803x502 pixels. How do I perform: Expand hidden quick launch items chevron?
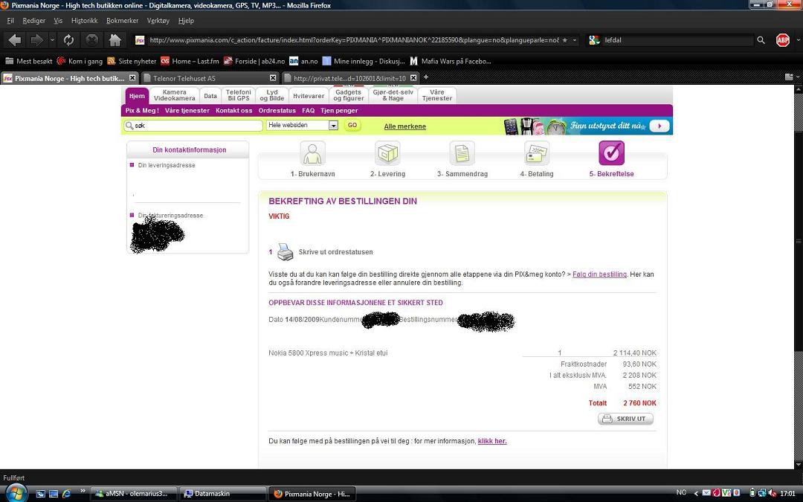click(83, 492)
